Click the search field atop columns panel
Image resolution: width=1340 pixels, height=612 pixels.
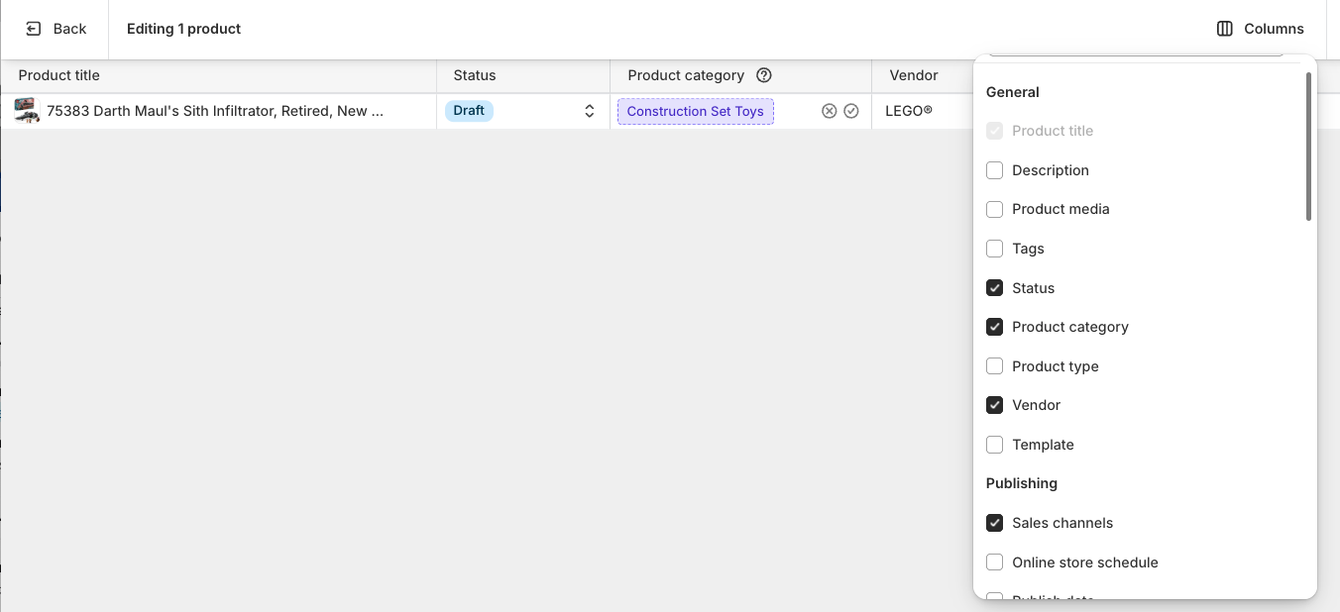[x=1137, y=54]
